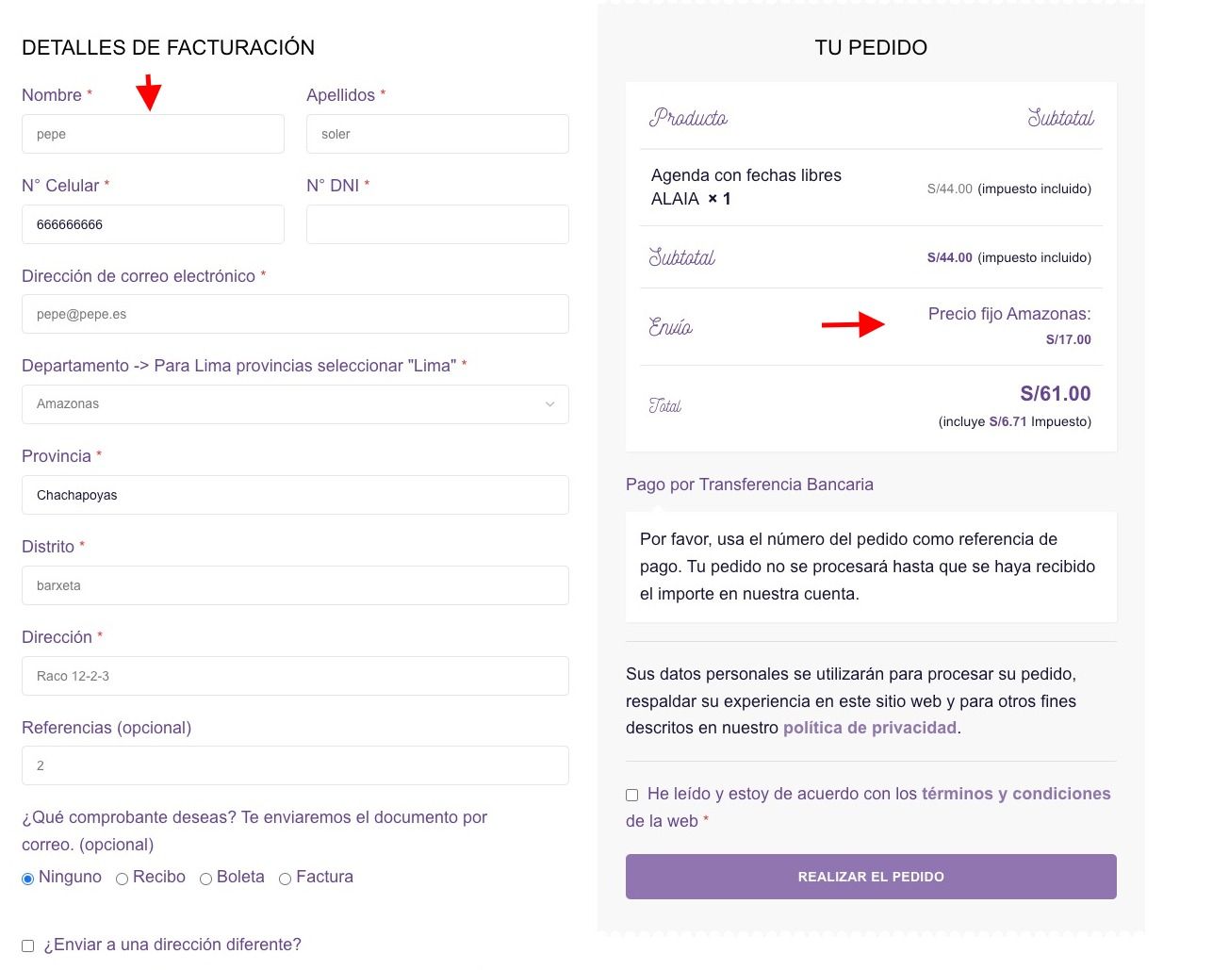Viewport: 1229px width, 970px height.
Task: Choose the Recibo radio option
Action: pyautogui.click(x=122, y=879)
